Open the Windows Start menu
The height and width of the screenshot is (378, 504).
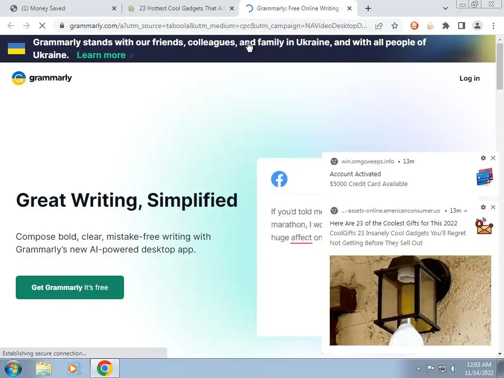click(x=13, y=368)
